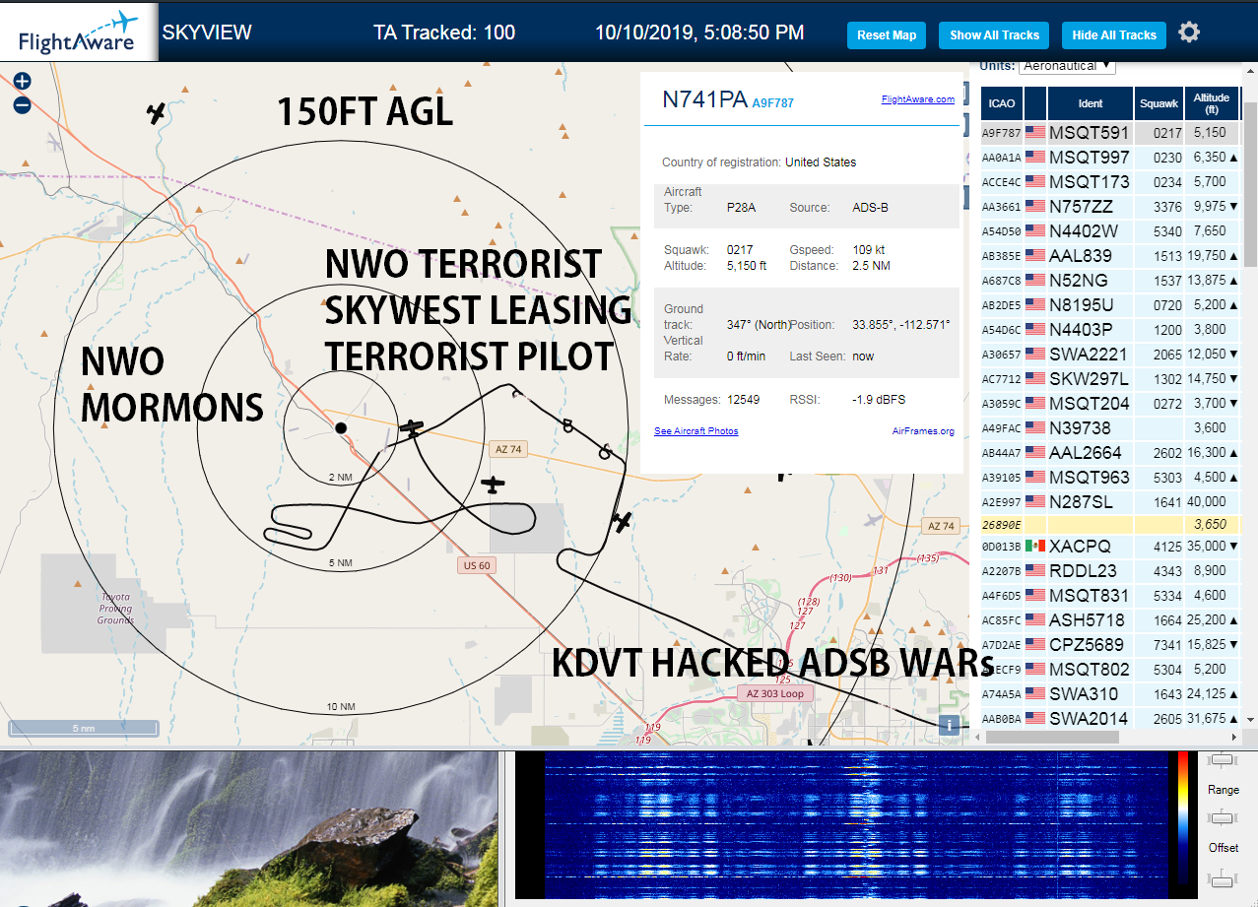Viewport: 1258px width, 907px height.
Task: Sort table by Ident column header
Action: (x=1091, y=102)
